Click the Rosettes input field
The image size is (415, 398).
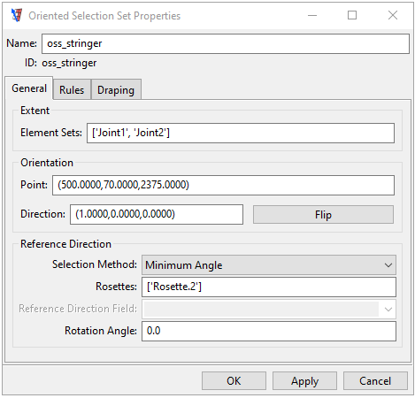(x=269, y=287)
